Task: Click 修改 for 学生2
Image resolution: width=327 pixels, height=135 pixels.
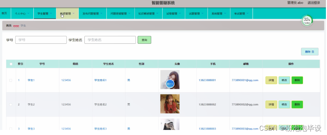Action: pyautogui.click(x=284, y=105)
